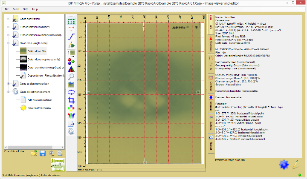Screen dimensions: 307x179
Task: Click the blue circular rotate arrows icon
Action: [71, 92]
